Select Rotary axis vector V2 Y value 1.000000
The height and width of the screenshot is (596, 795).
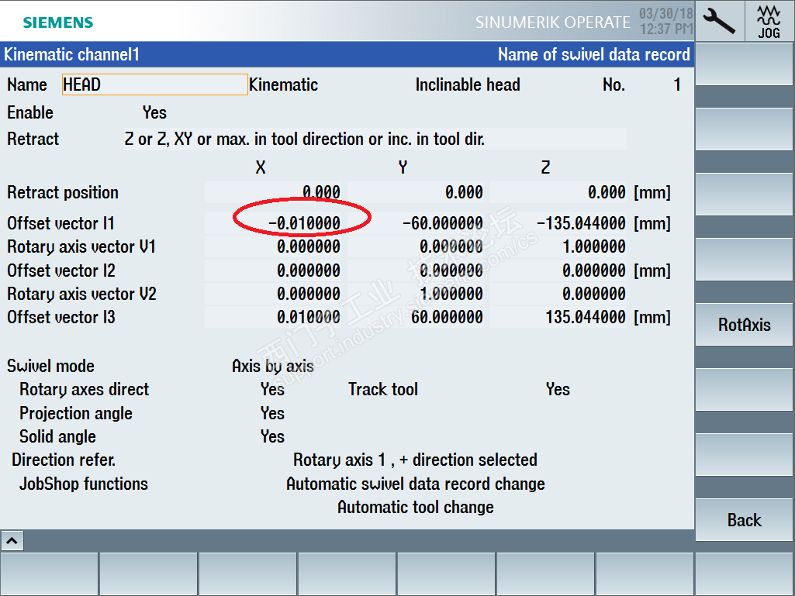point(415,294)
